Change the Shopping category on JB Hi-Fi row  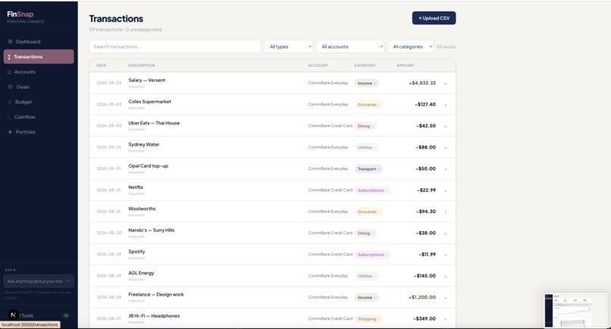pos(368,319)
